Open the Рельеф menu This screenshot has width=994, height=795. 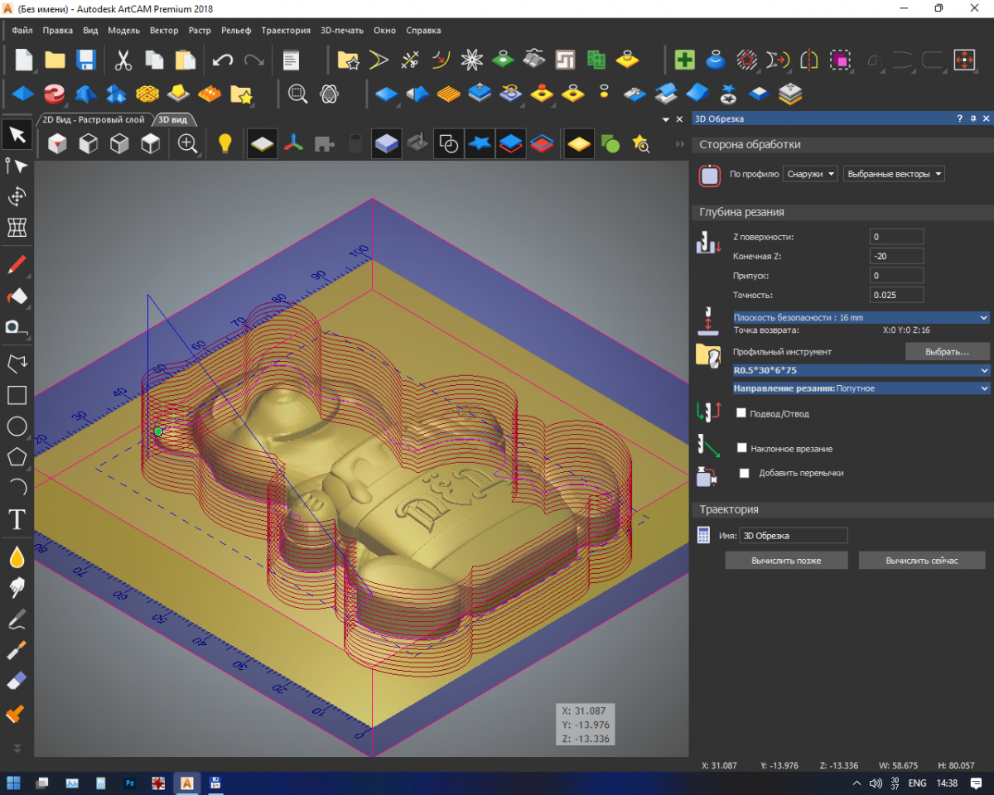(235, 31)
